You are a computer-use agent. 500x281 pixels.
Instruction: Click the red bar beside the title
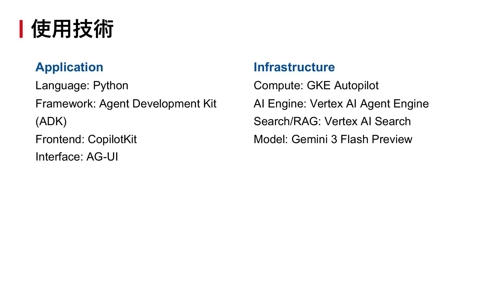pos(21,29)
